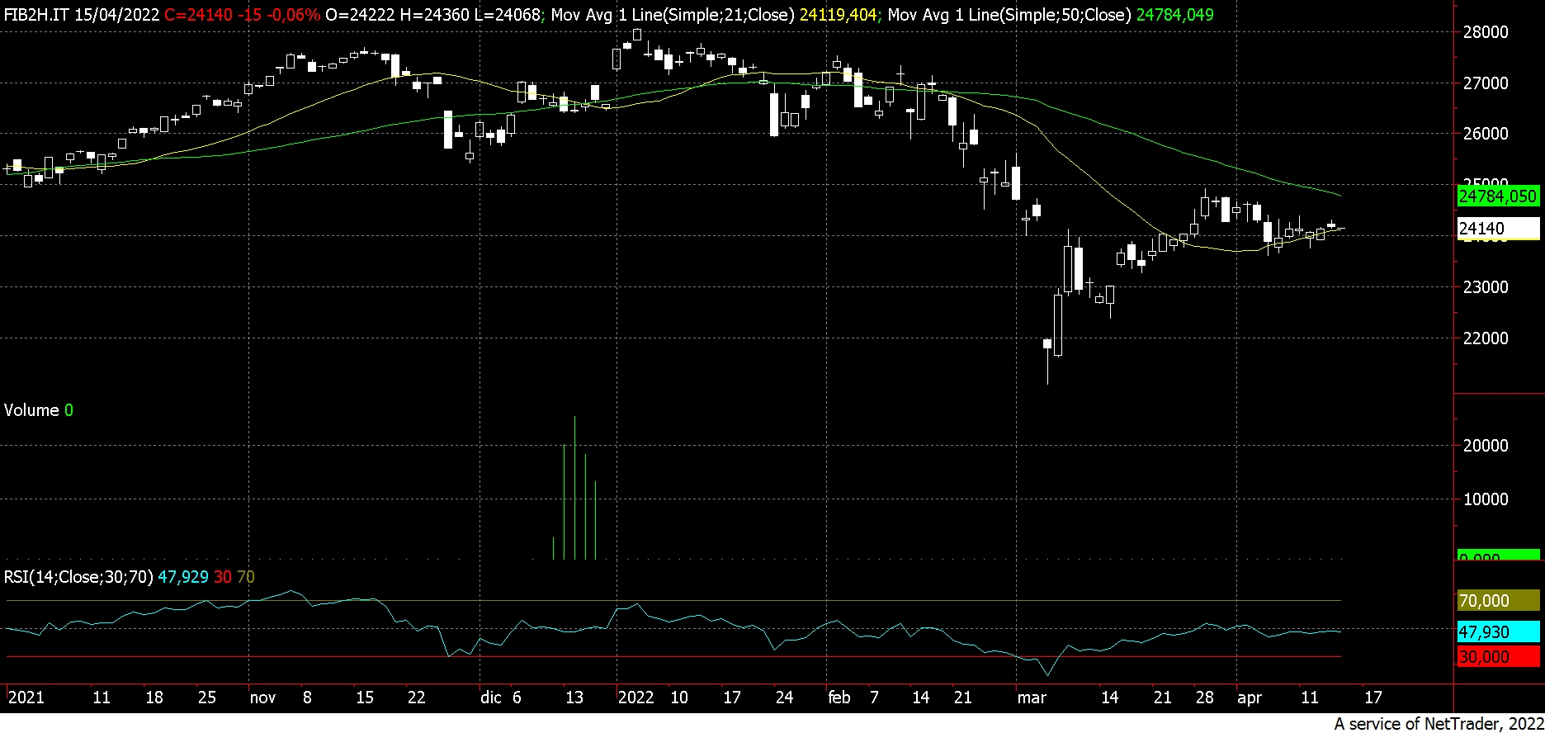Click the 23000 price axis label
This screenshot has height=733, width=1545.
1485,287
